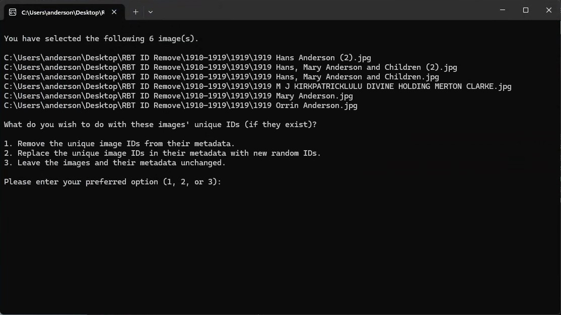
Task: Select the C:\Users\anderson\Desktop tab
Action: [x=62, y=12]
